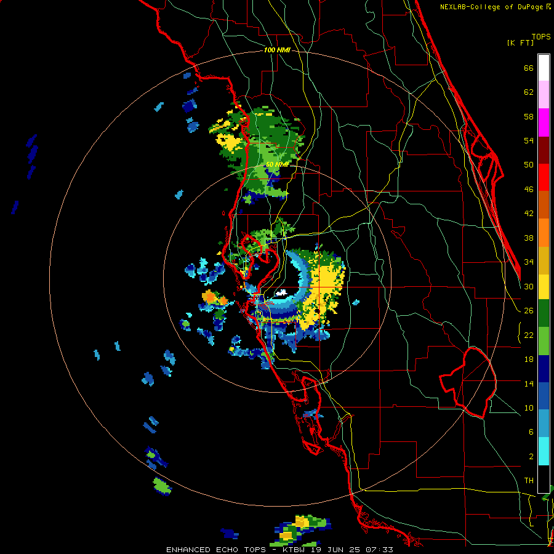
Task: Click the 'KTBW' radar site identifier
Action: click(x=293, y=550)
